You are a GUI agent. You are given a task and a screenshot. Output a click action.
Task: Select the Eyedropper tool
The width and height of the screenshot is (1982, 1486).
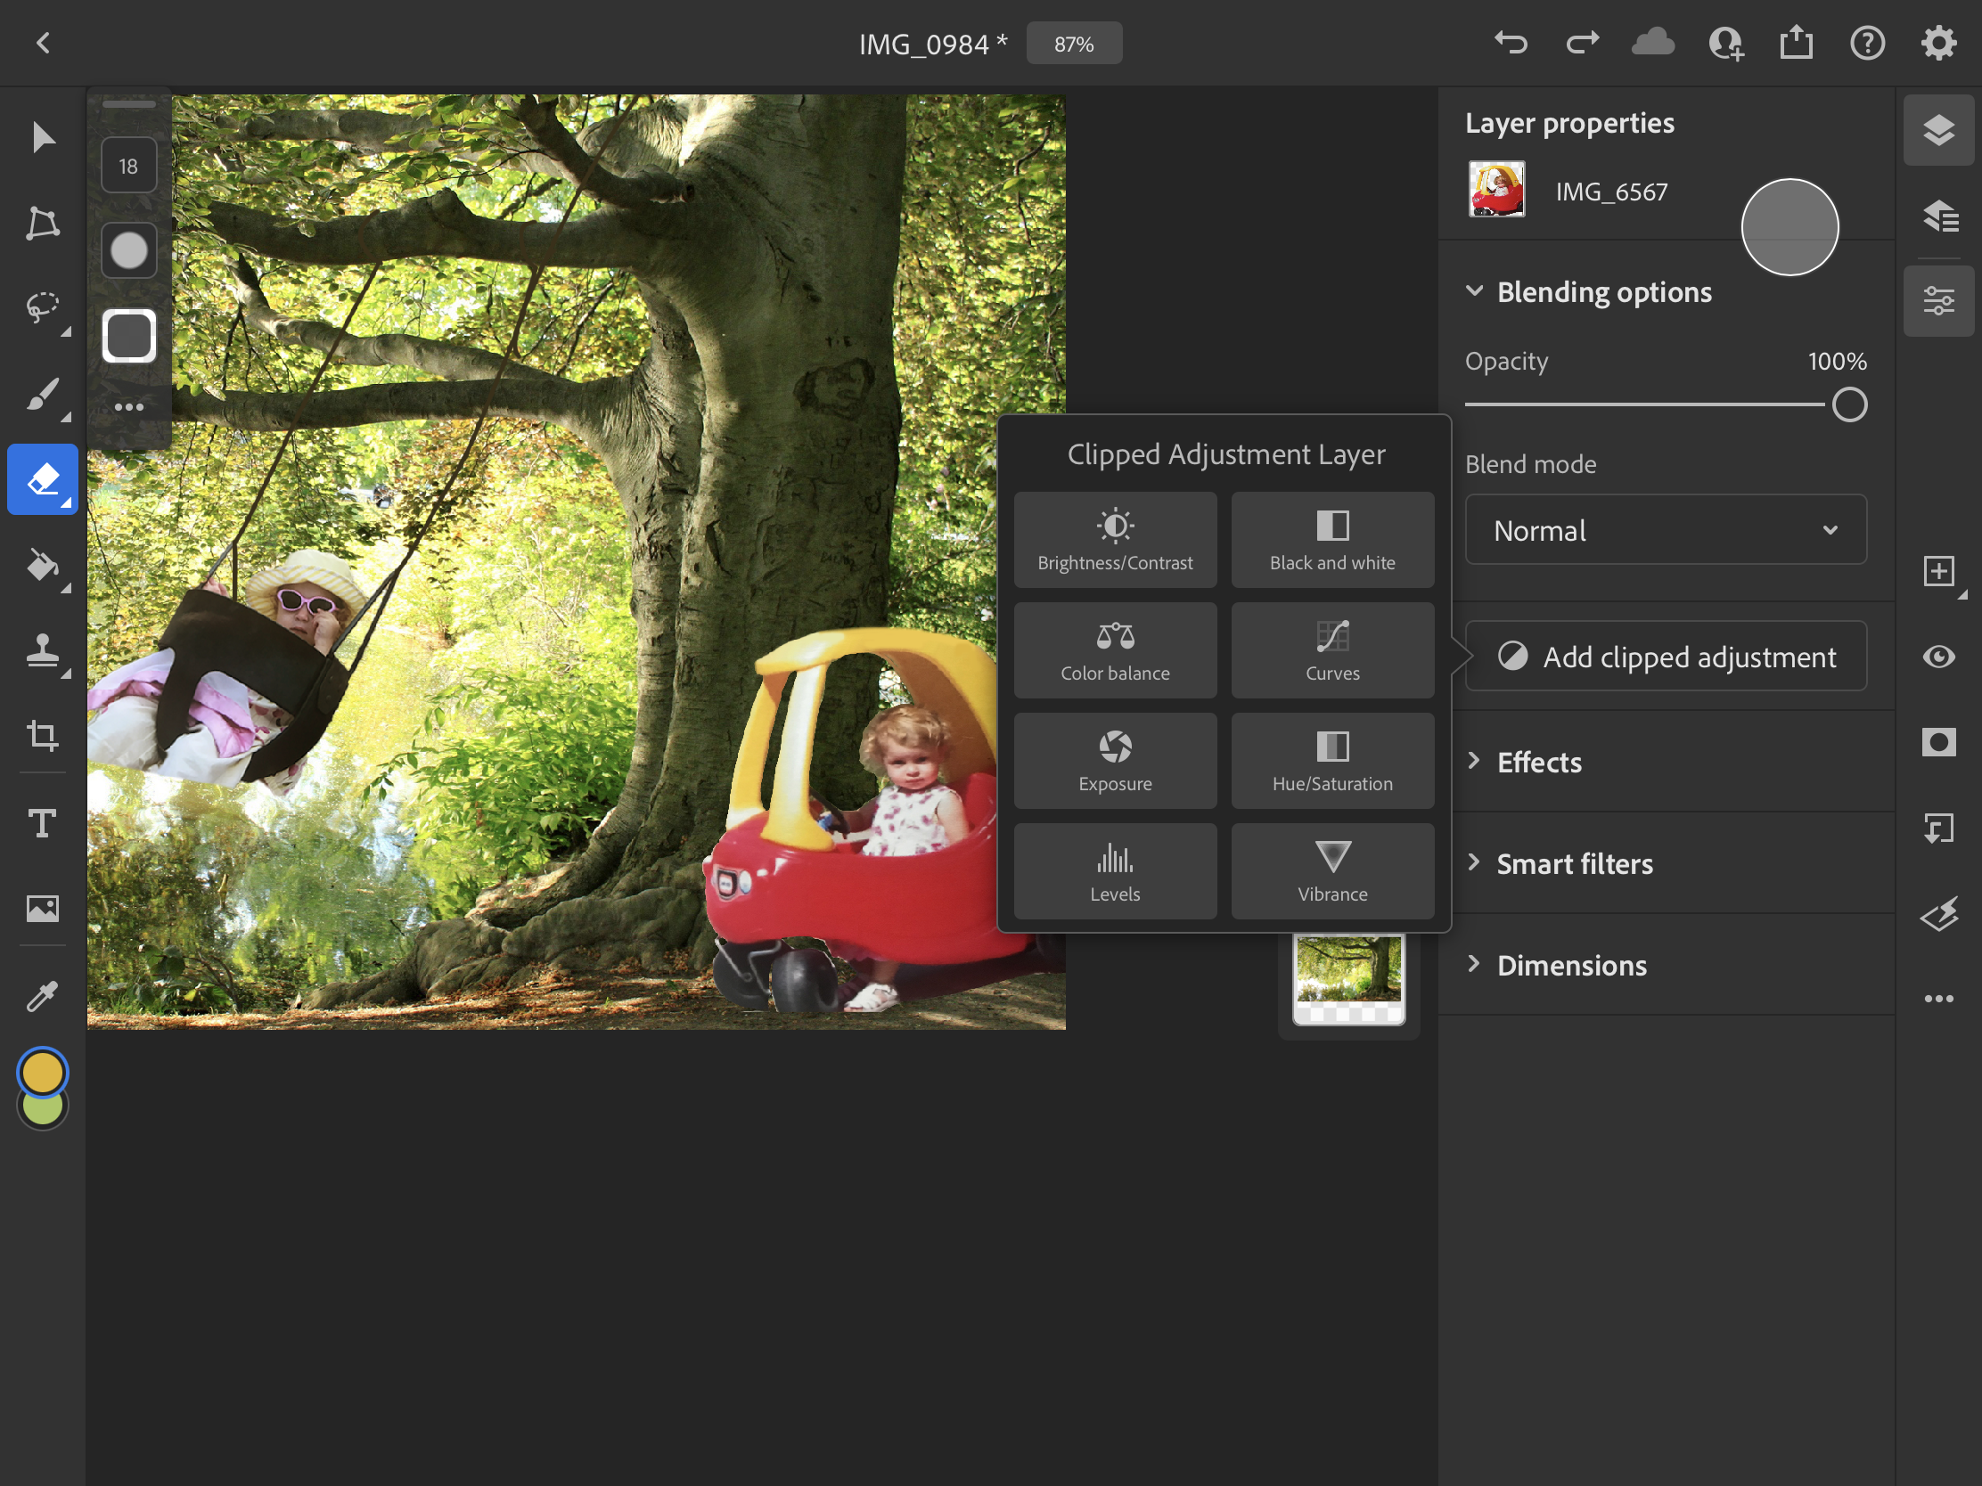(x=42, y=994)
